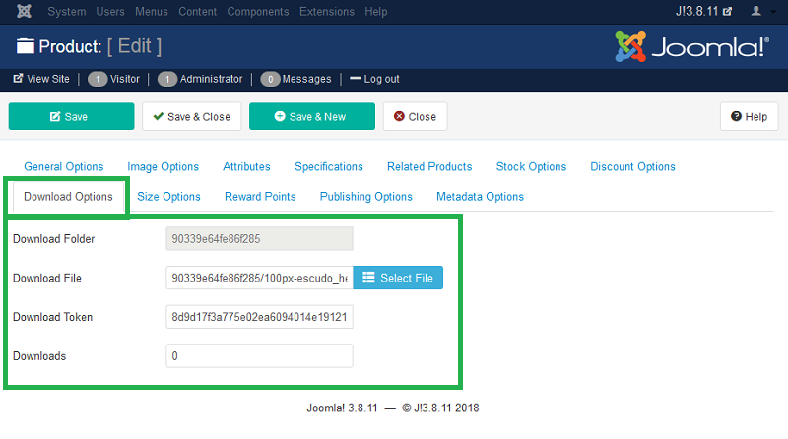The height and width of the screenshot is (439, 788).
Task: Click the View Site external link icon
Action: 18,79
